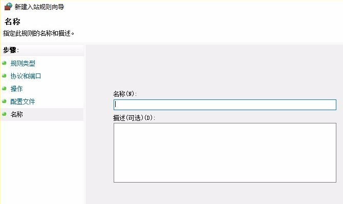Click the green bullet beside the 名称 step
Image resolution: width=343 pixels, height=204 pixels.
(4, 114)
